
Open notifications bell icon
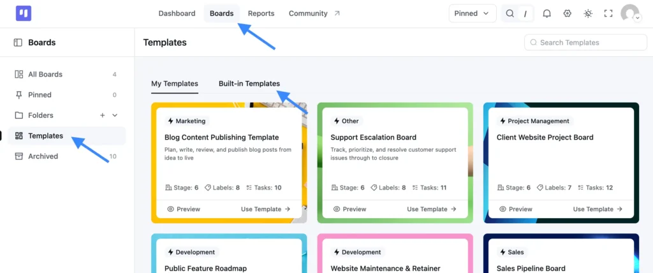(547, 13)
